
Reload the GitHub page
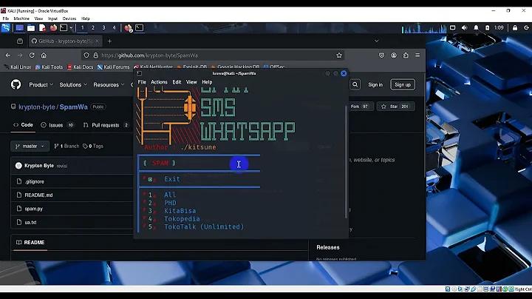[32, 55]
